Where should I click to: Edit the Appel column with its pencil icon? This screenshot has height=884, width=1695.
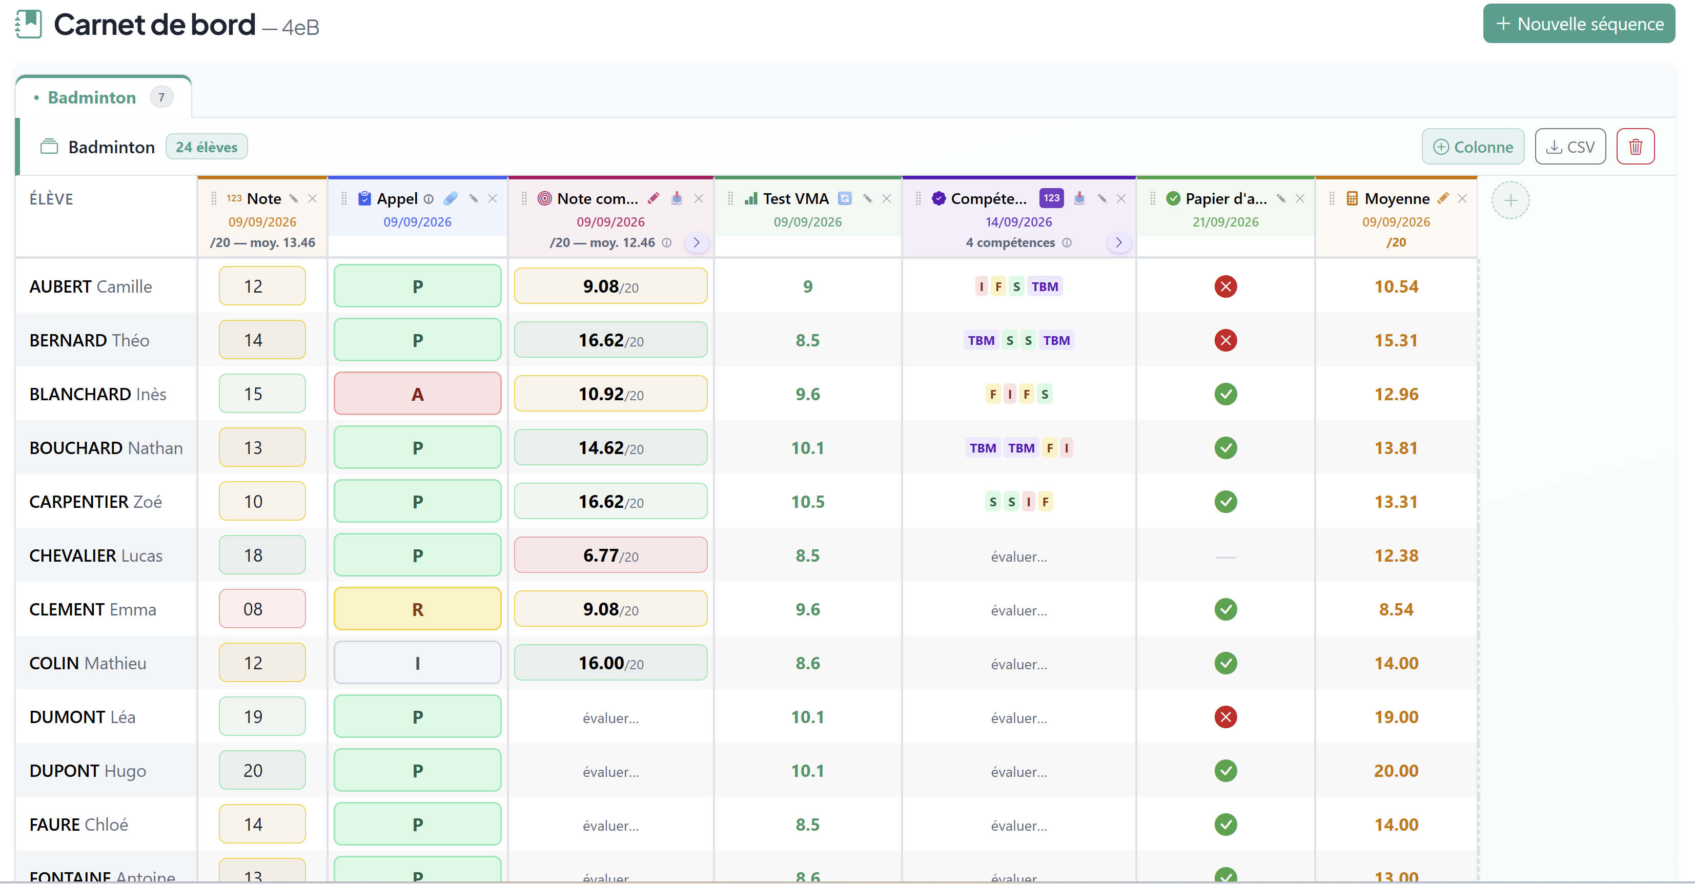coord(473,199)
